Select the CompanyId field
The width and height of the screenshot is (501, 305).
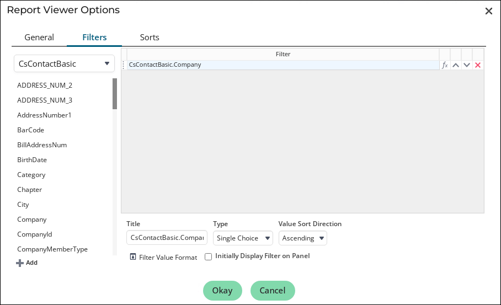(35, 234)
